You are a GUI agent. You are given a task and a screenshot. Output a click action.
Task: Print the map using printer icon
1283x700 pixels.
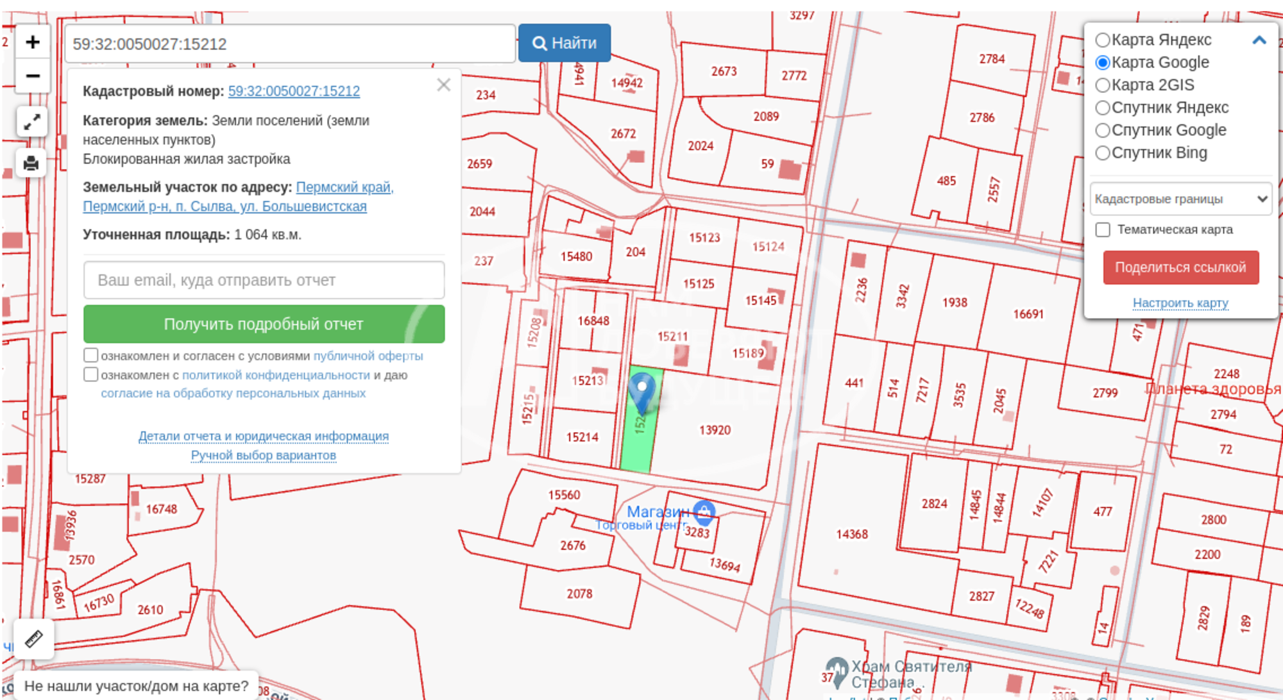click(x=31, y=163)
